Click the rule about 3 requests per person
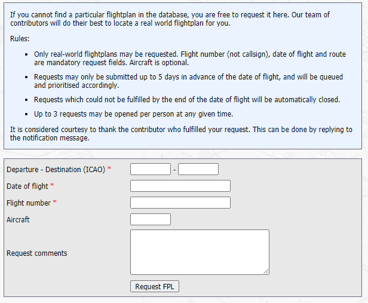The height and width of the screenshot is (303, 368). [x=133, y=114]
